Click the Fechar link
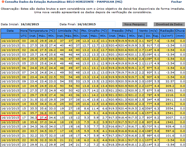The width and height of the screenshot is (186, 147). click(x=176, y=2)
